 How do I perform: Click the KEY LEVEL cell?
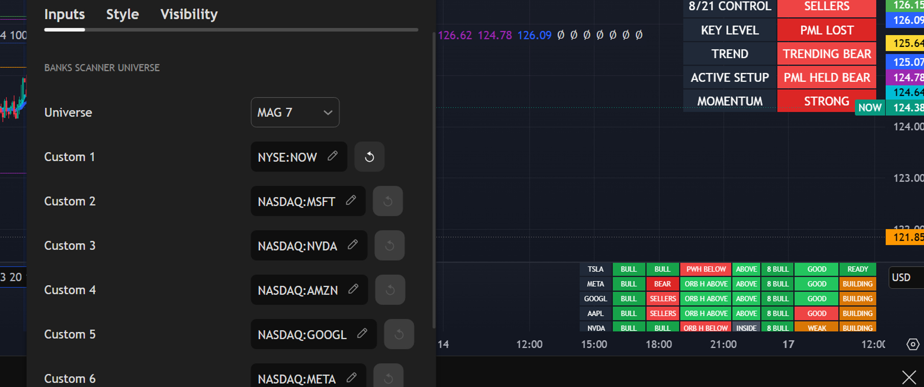[x=730, y=30]
